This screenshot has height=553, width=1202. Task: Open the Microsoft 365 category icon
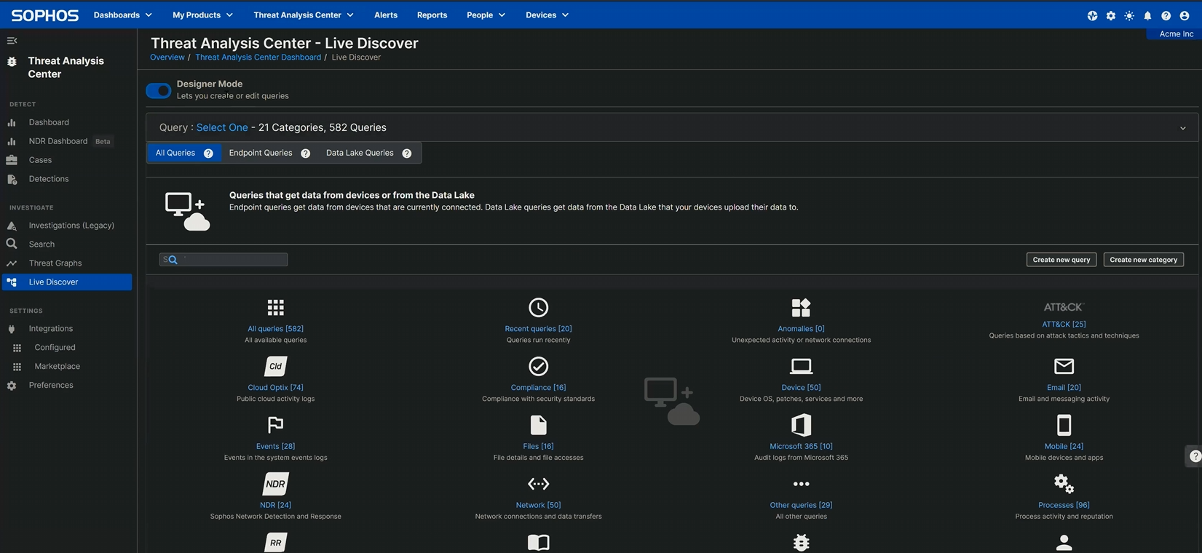[801, 425]
